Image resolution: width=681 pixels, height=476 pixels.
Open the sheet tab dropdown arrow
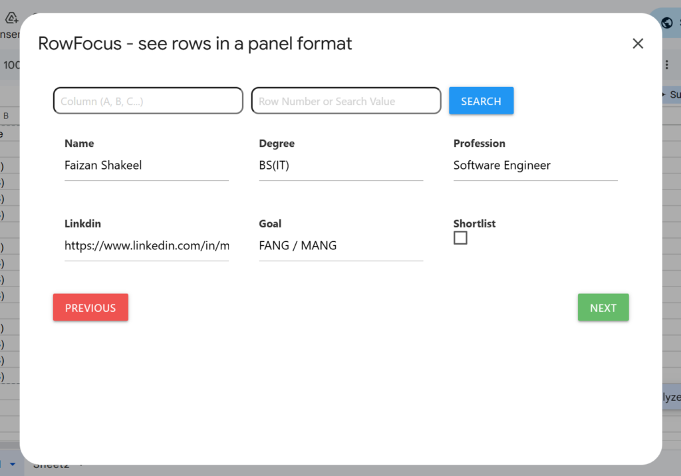pyautogui.click(x=11, y=463)
